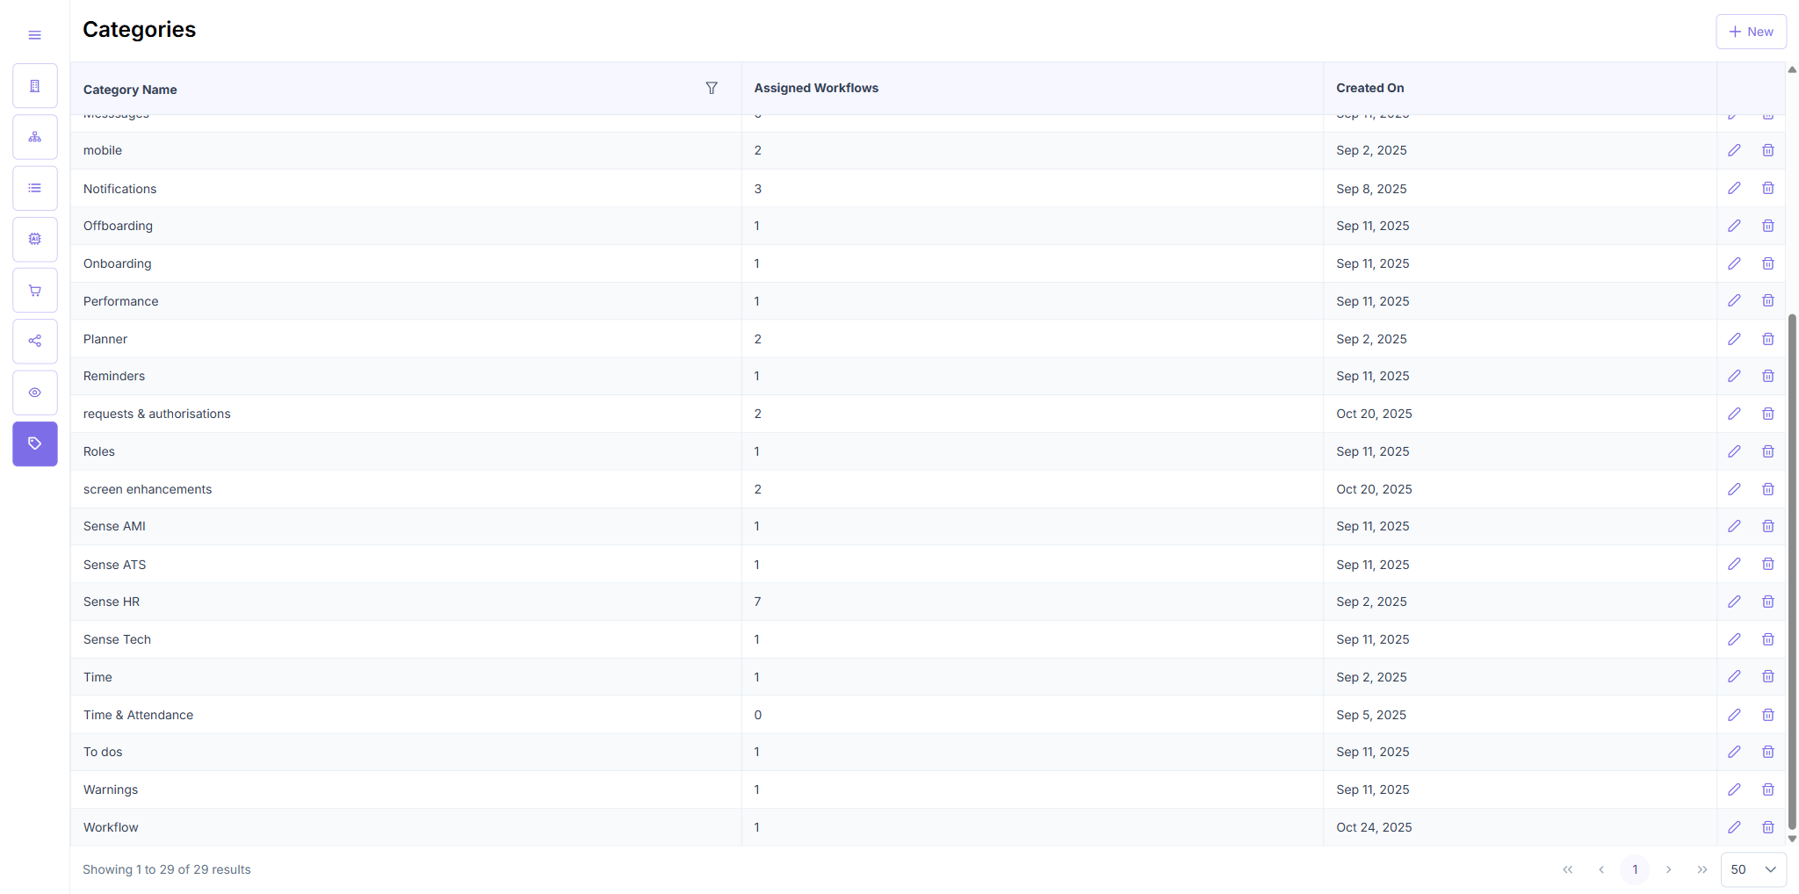Viewport: 1799px width, 894px height.
Task: Select page 1 in pagination
Action: click(1635, 869)
